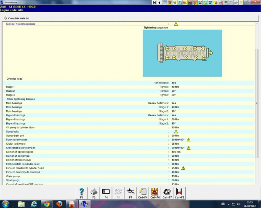Image resolution: width=261 pixels, height=208 pixels.
Task: Click the Ctrl+F8 vehicle lift icon
Action: click(x=179, y=192)
